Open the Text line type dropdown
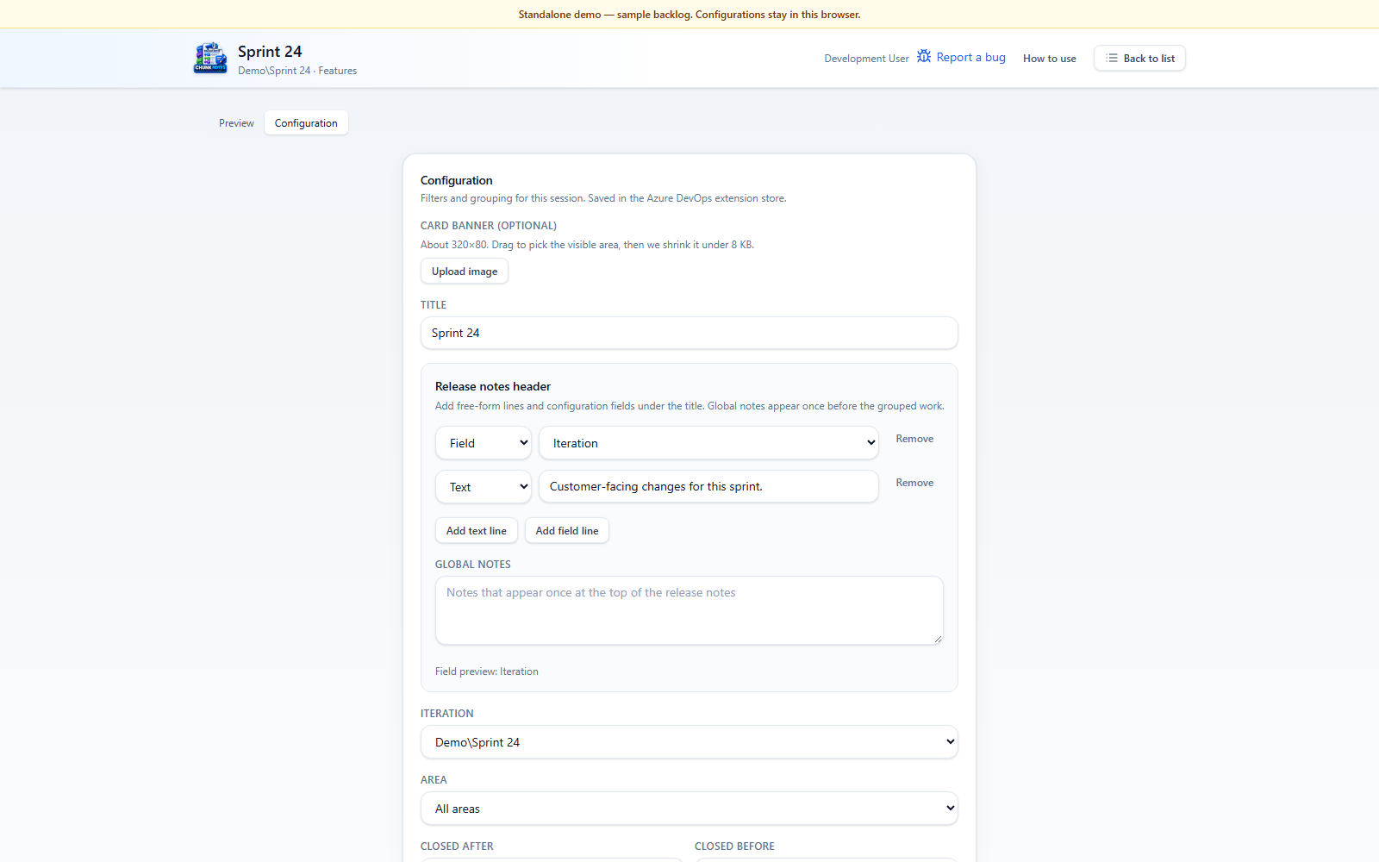Viewport: 1379px width, 862px height. [x=484, y=487]
